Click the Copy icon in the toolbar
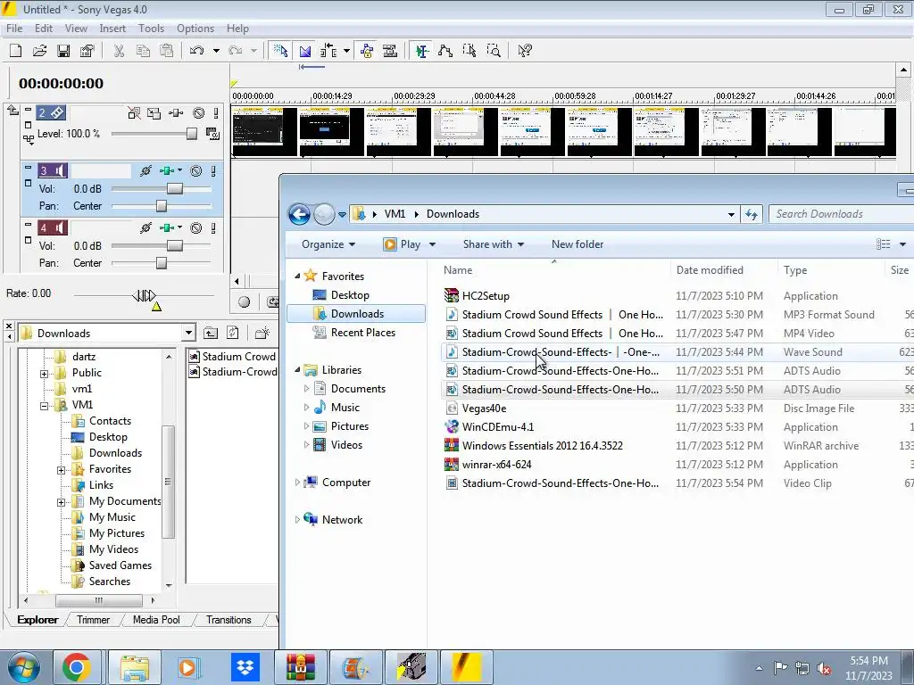Image resolution: width=914 pixels, height=685 pixels. 143,51
